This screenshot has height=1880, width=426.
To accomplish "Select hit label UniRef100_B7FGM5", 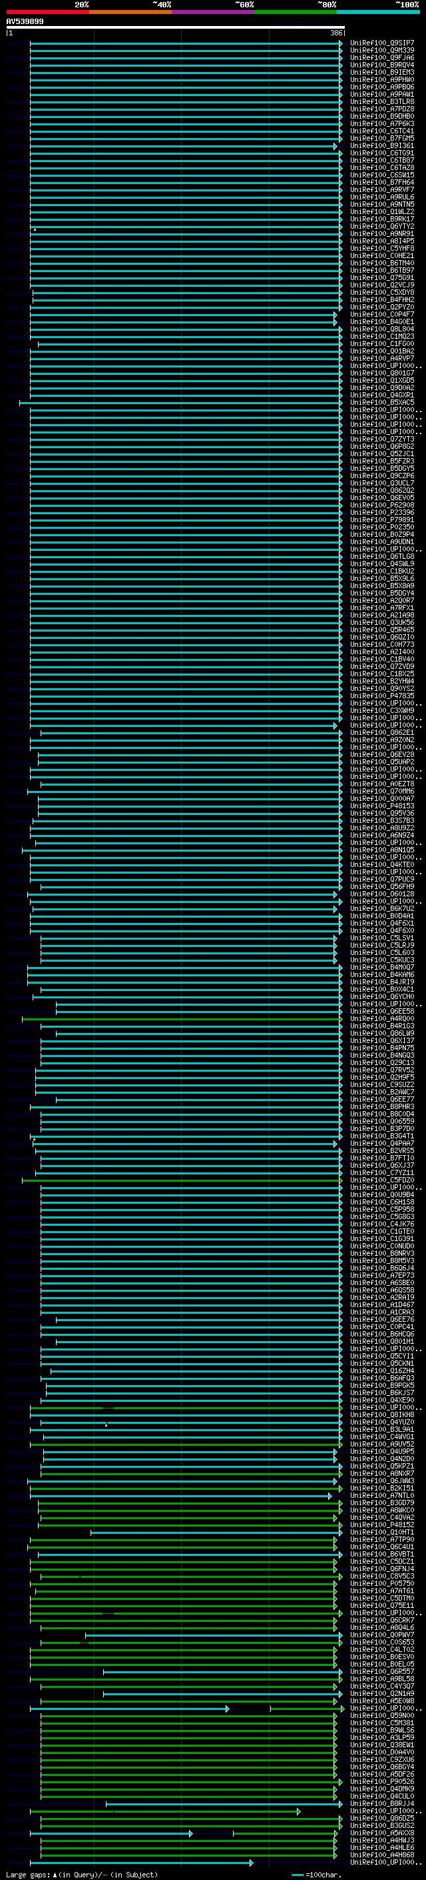I will click(382, 138).
